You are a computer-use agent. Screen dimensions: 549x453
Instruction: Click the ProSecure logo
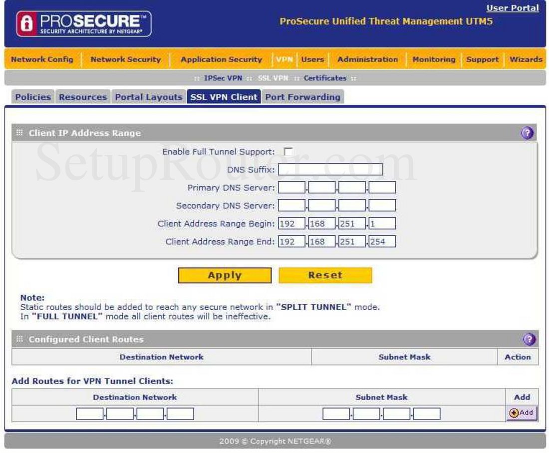click(x=84, y=24)
